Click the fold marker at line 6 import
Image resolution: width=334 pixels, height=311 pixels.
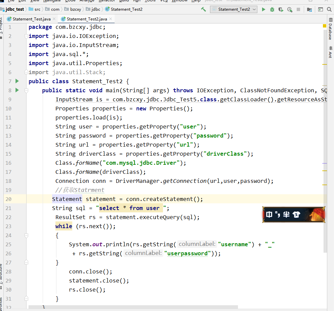(x=26, y=72)
